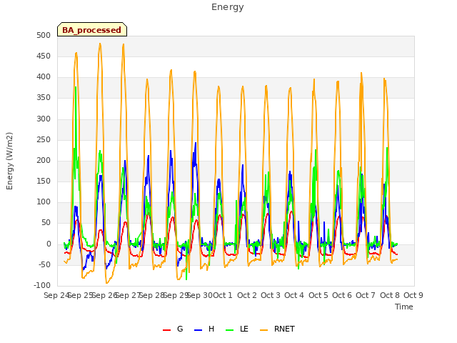457x343 pixels.
Task: Click the 500 y-axis tick label
Action: coord(44,35)
